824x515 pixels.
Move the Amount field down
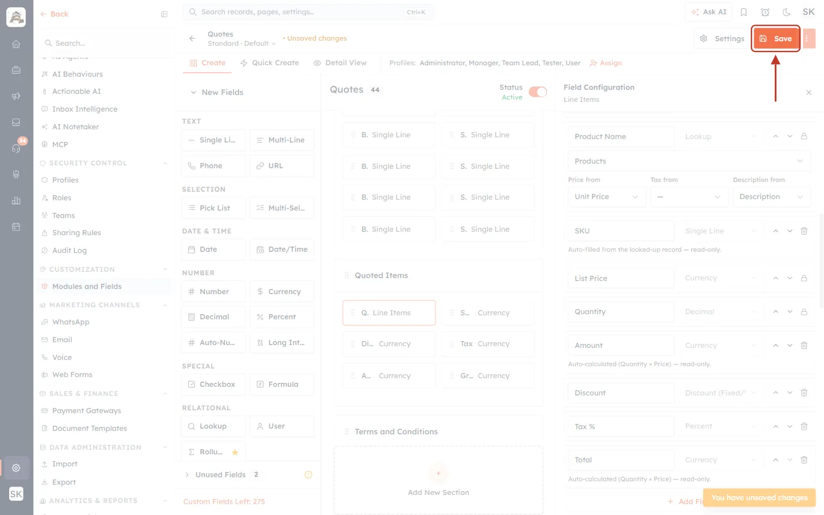(790, 346)
